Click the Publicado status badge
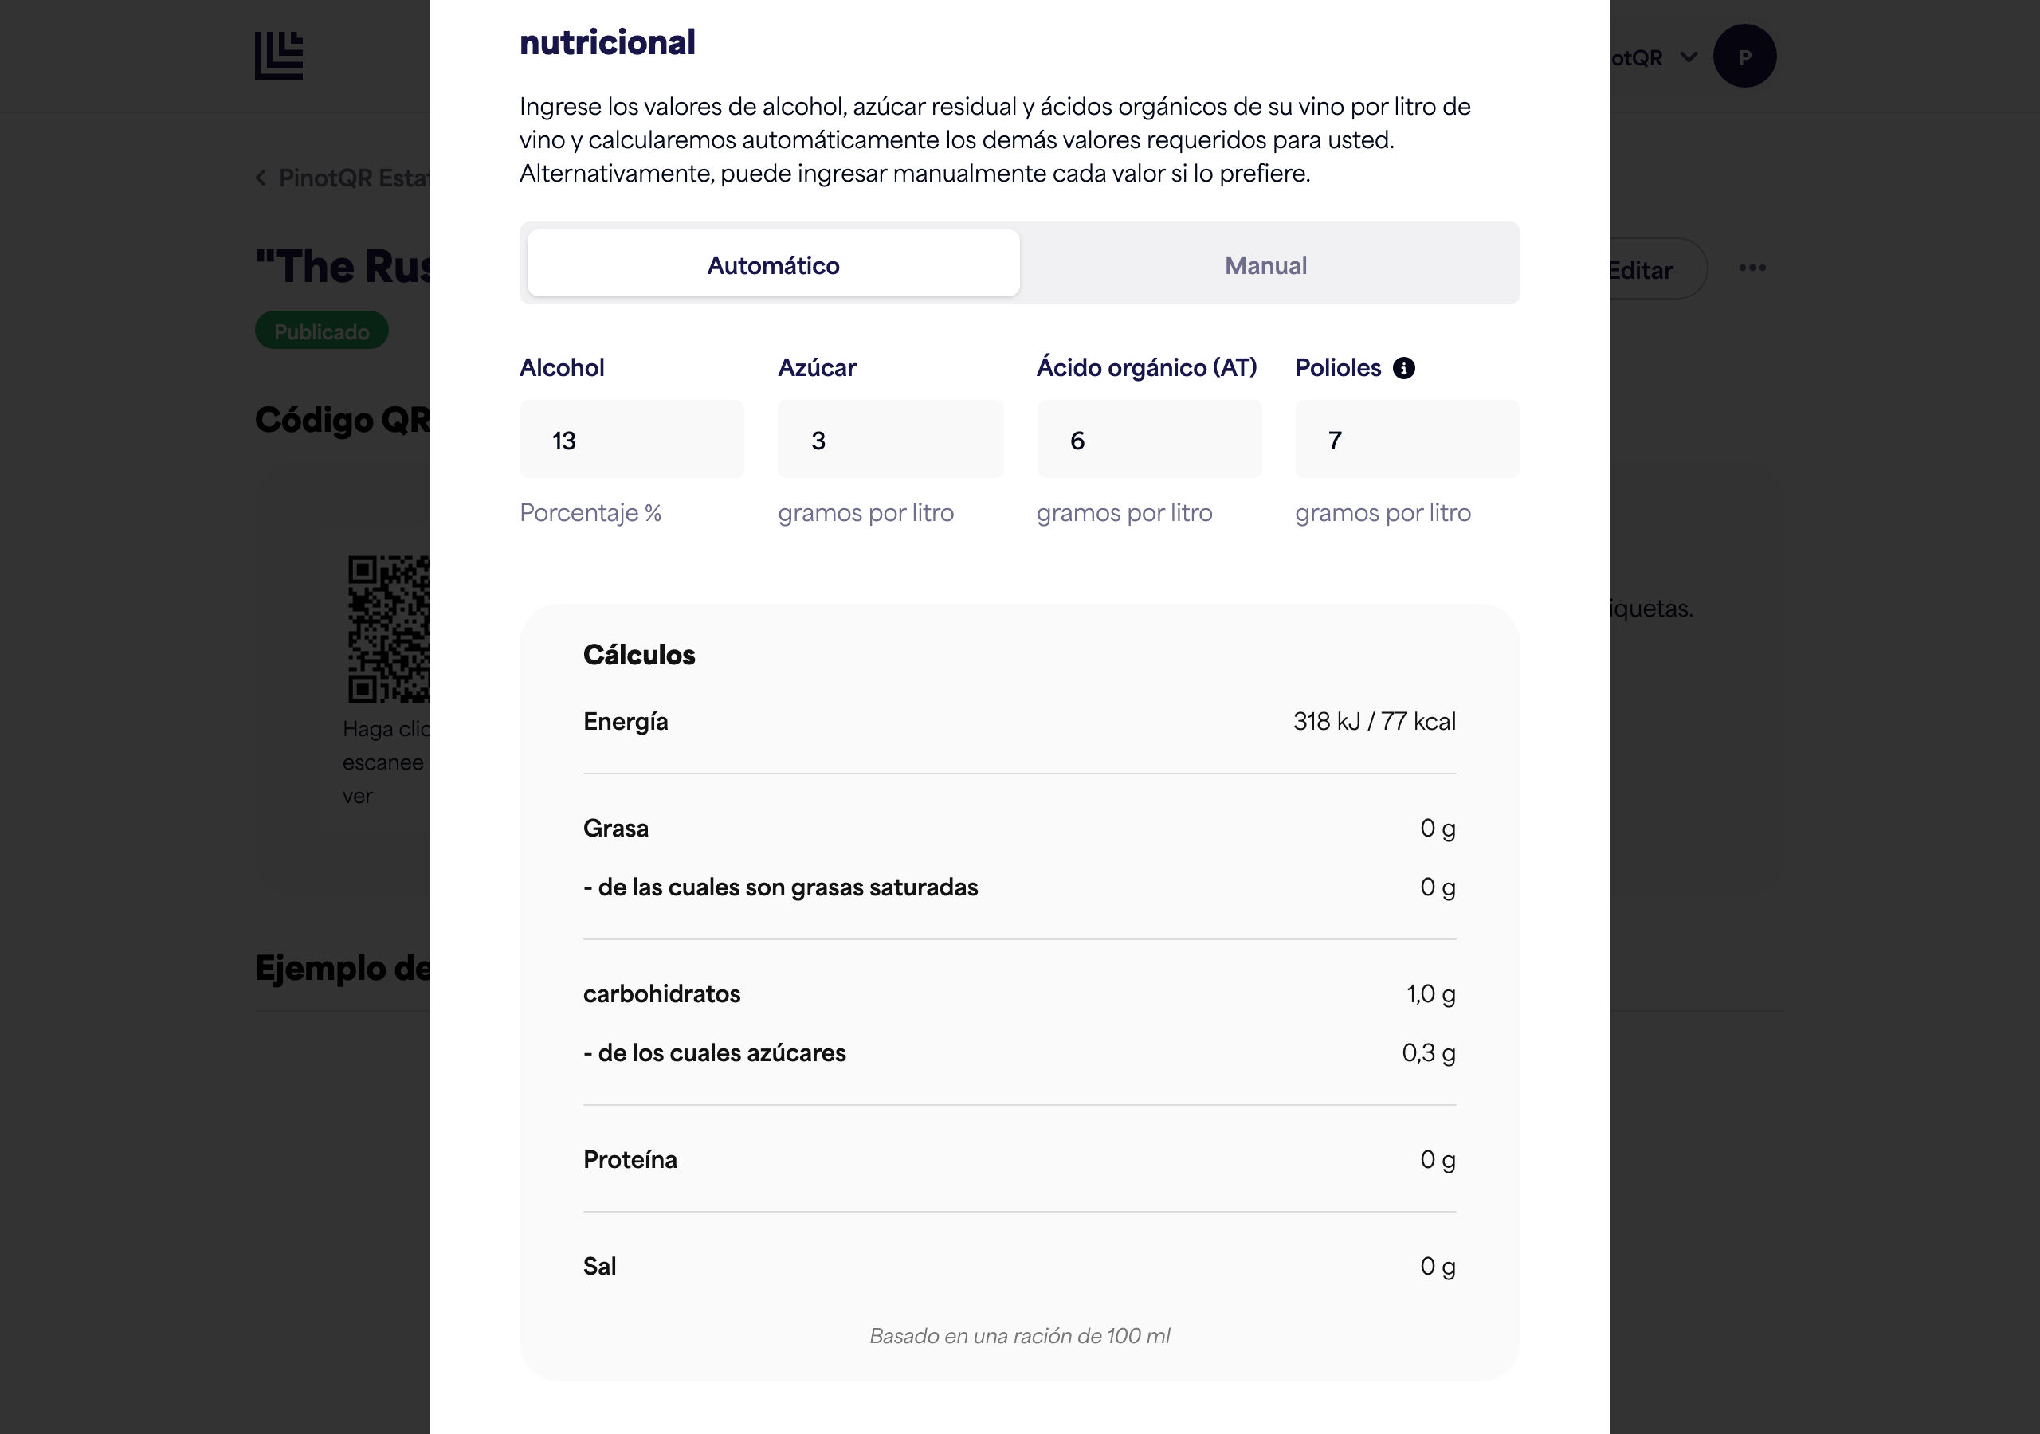The image size is (2040, 1434). coord(322,331)
